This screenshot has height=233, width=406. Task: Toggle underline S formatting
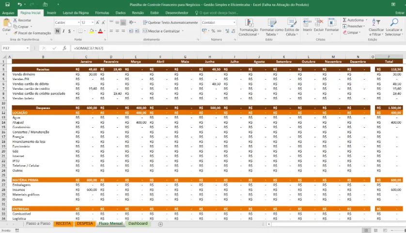[69, 31]
